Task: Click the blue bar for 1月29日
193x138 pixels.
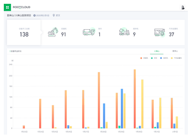Action: [x=122, y=108]
